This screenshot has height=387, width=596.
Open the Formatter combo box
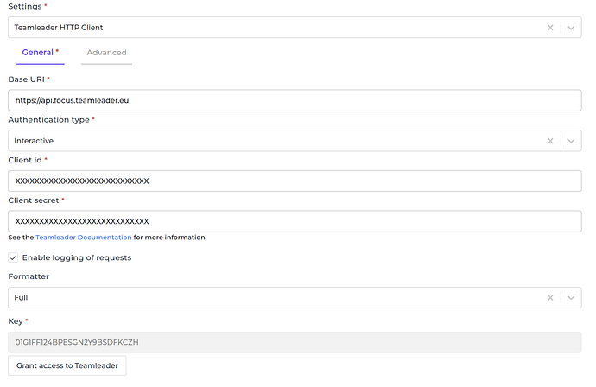pos(295,298)
